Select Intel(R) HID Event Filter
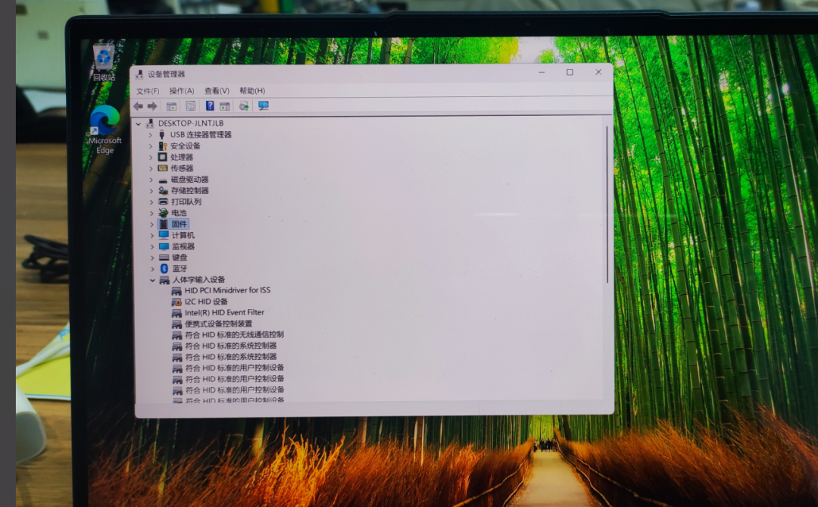 pos(224,312)
